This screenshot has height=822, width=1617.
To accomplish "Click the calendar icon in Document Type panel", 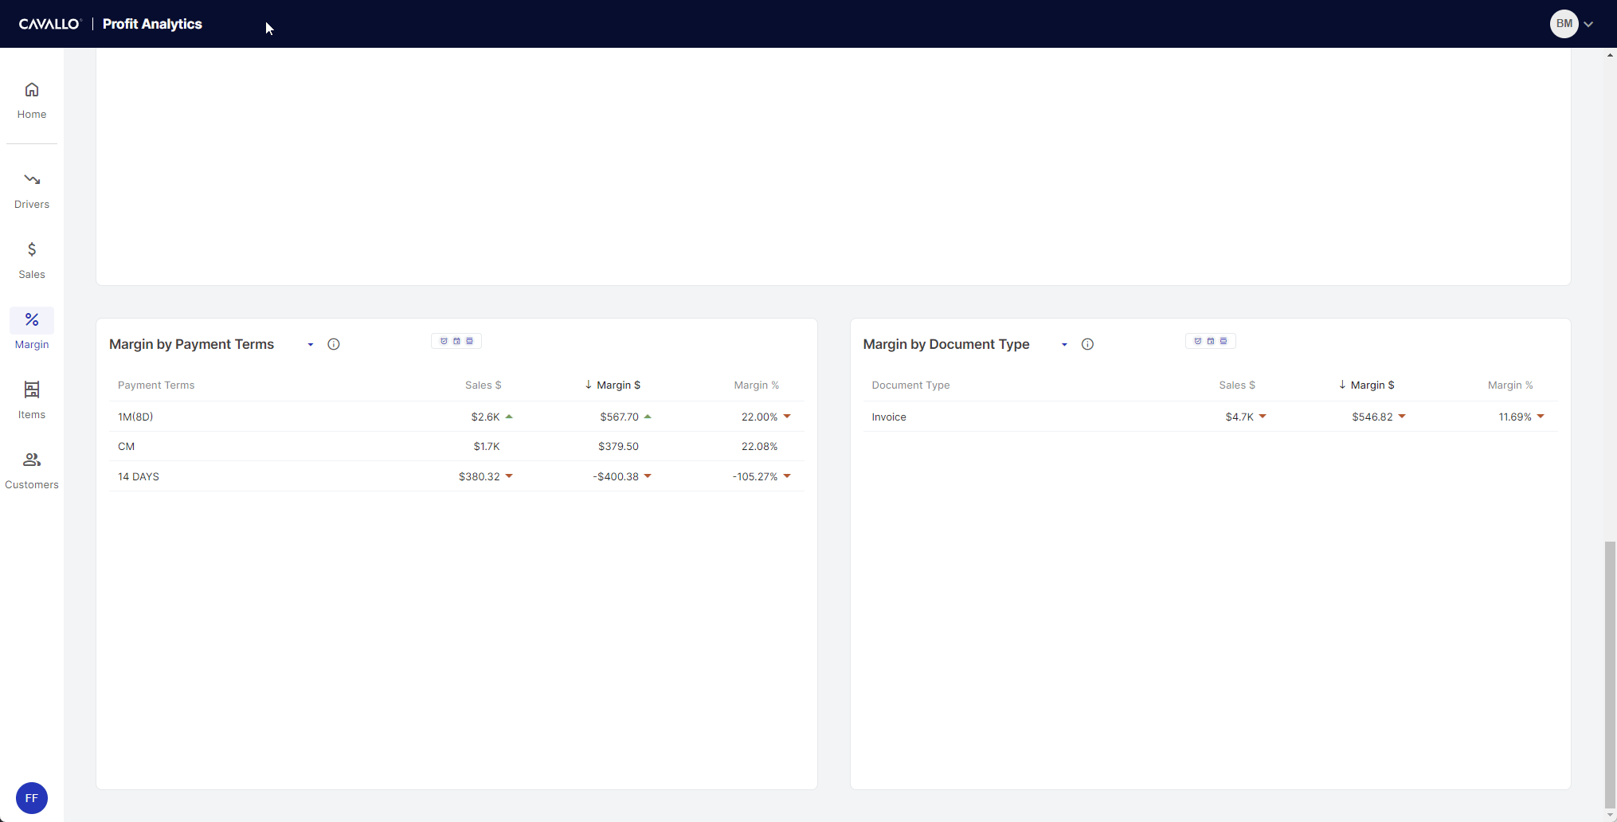I will (x=1211, y=341).
